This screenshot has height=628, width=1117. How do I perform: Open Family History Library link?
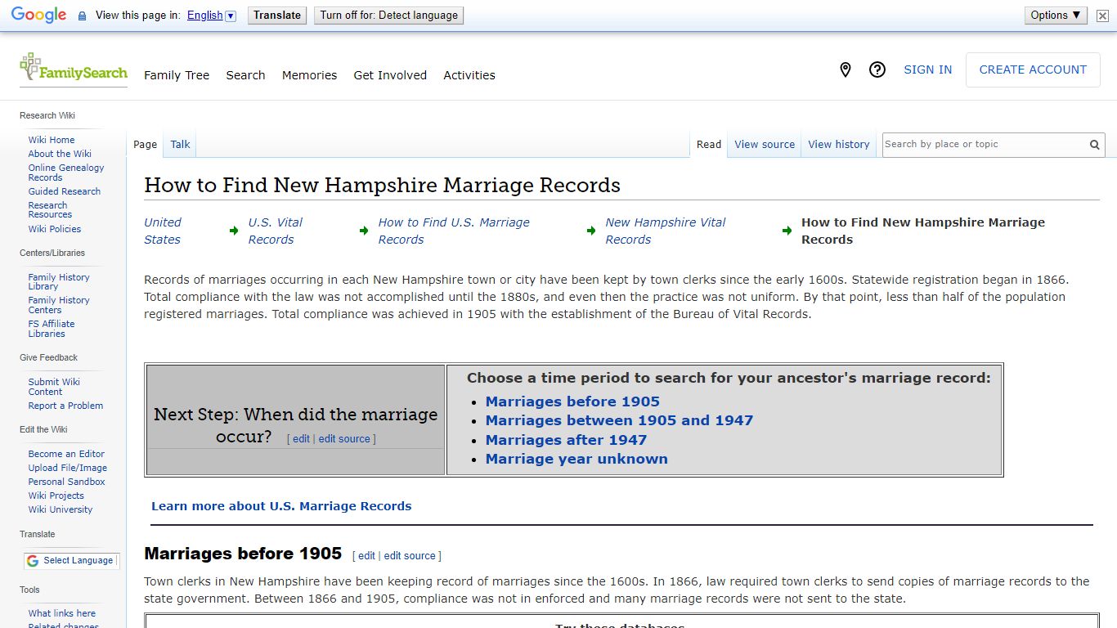tap(59, 282)
